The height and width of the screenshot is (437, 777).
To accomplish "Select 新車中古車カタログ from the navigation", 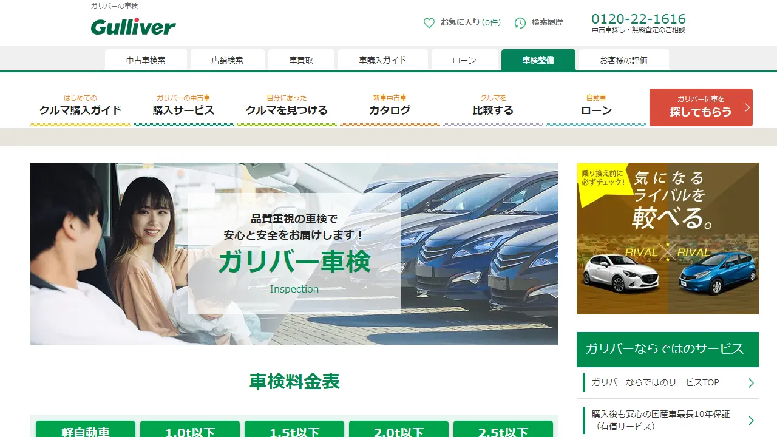I will (x=390, y=104).
